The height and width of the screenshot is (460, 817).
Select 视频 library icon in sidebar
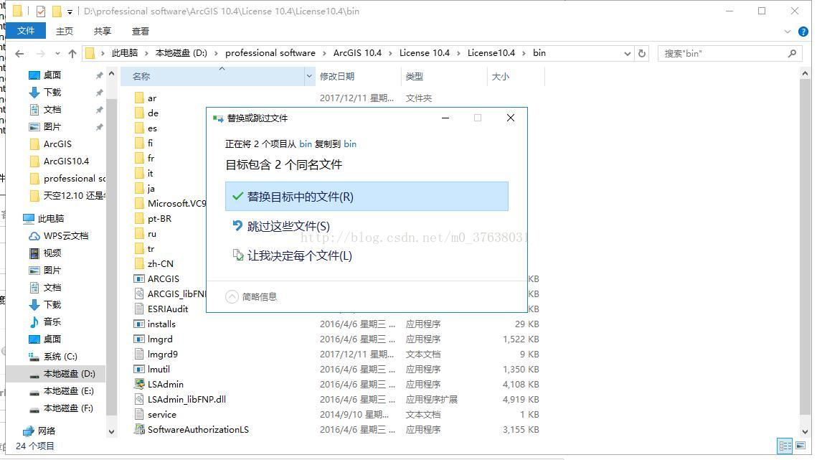click(x=34, y=253)
